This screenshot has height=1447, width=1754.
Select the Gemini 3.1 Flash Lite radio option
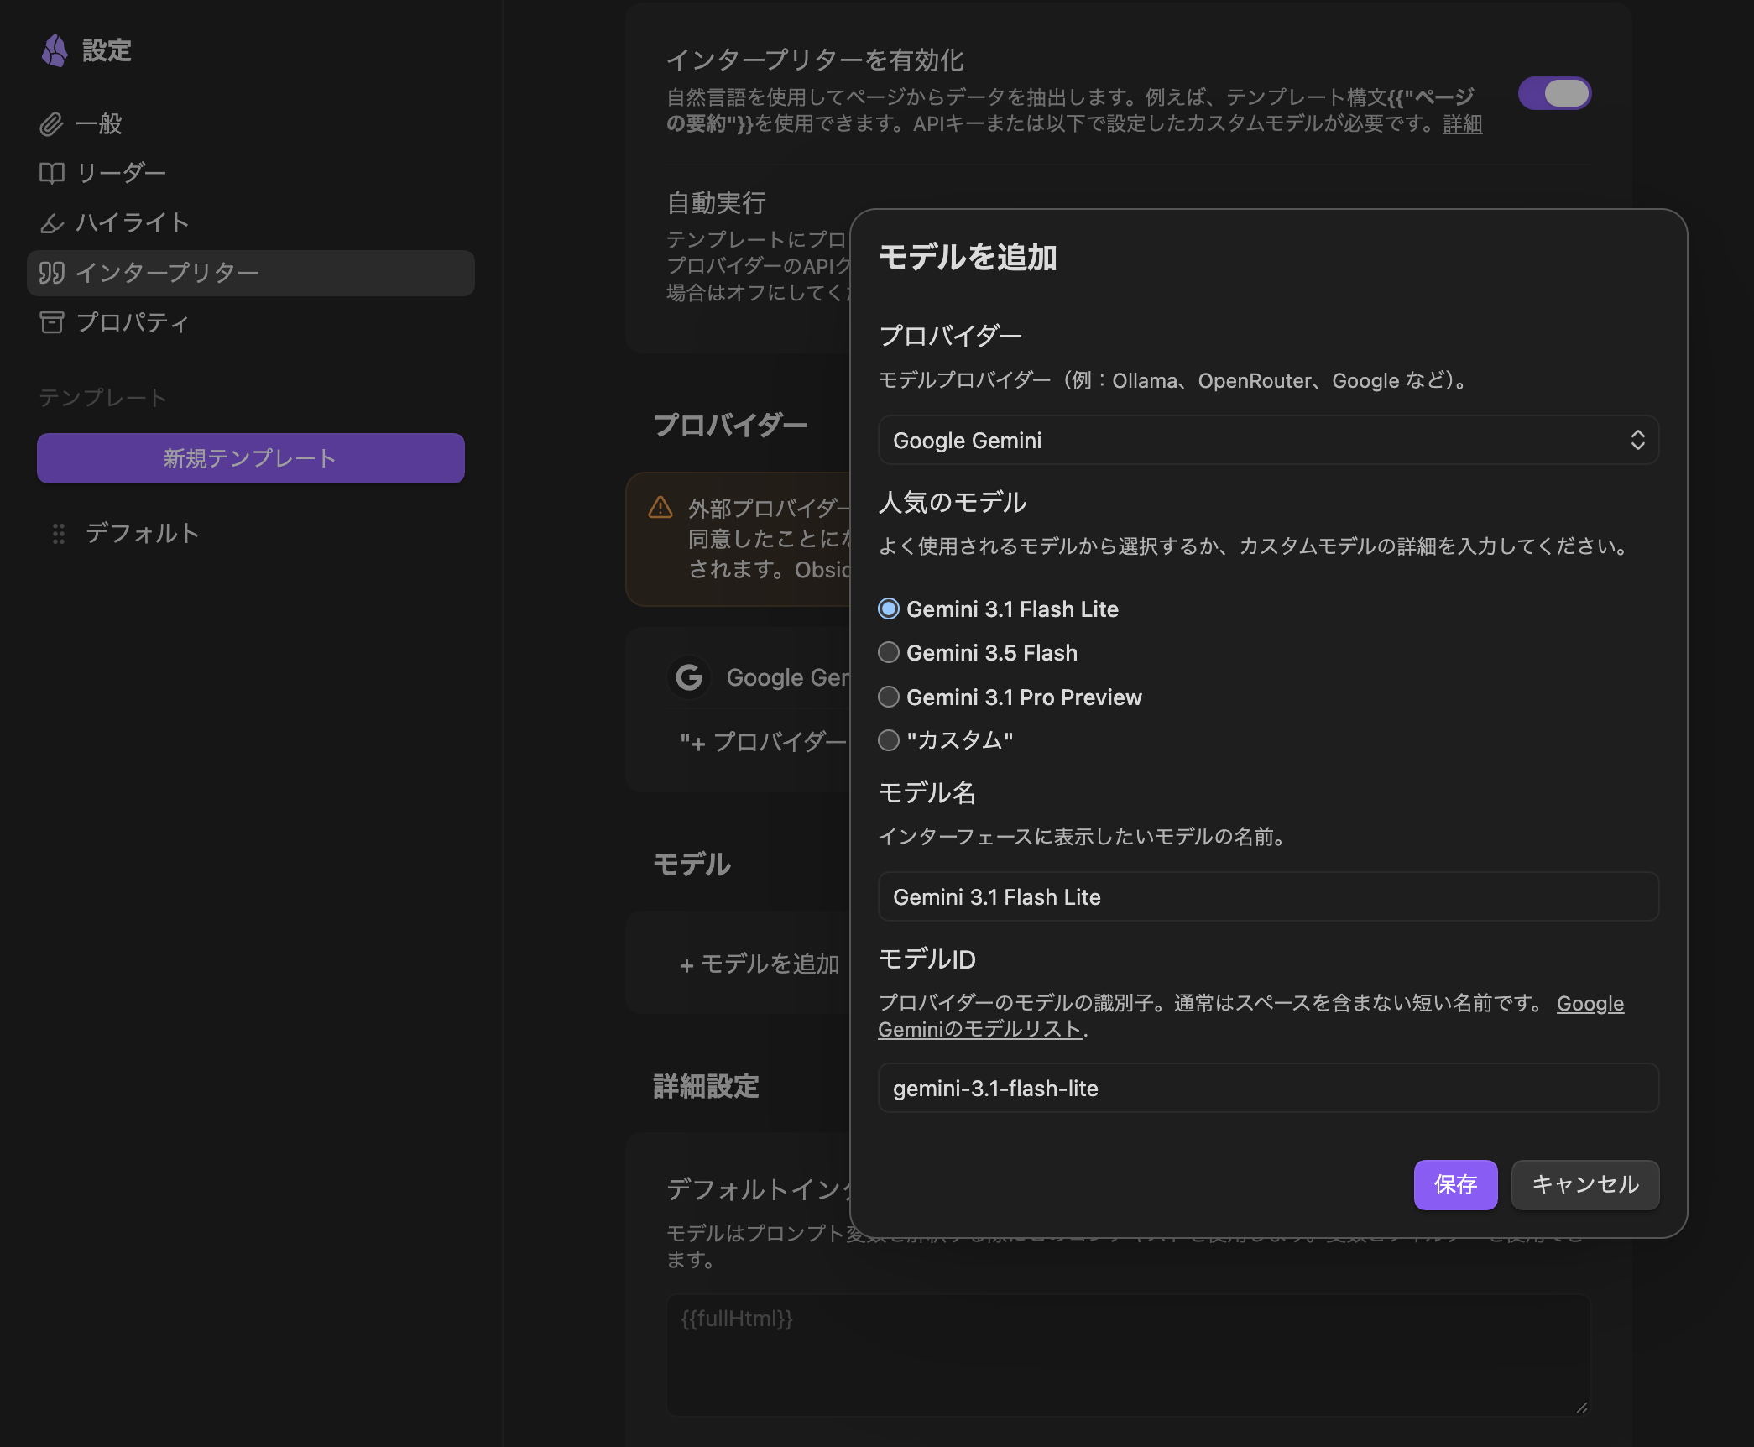click(889, 609)
